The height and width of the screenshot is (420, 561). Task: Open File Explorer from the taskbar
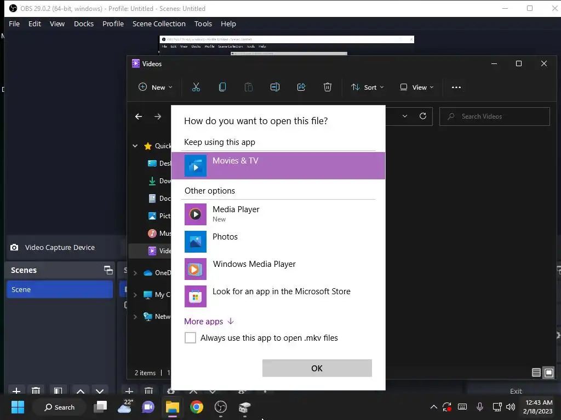tap(172, 407)
